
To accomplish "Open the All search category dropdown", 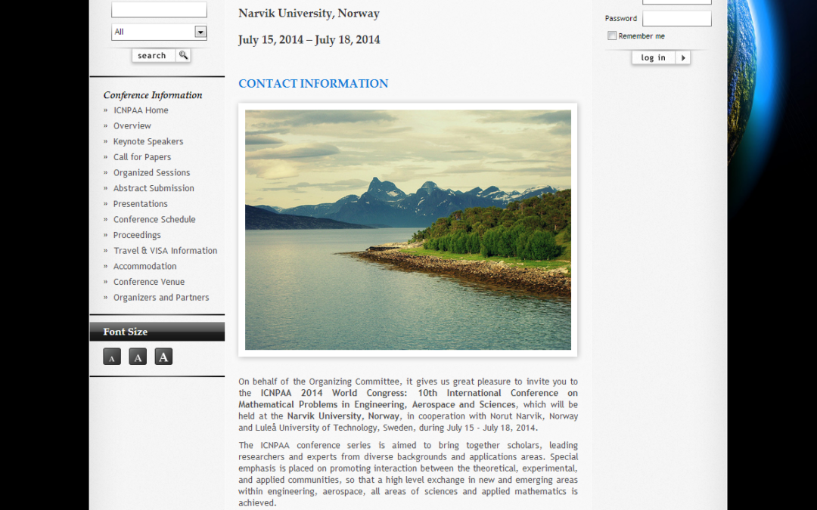I will [x=159, y=32].
